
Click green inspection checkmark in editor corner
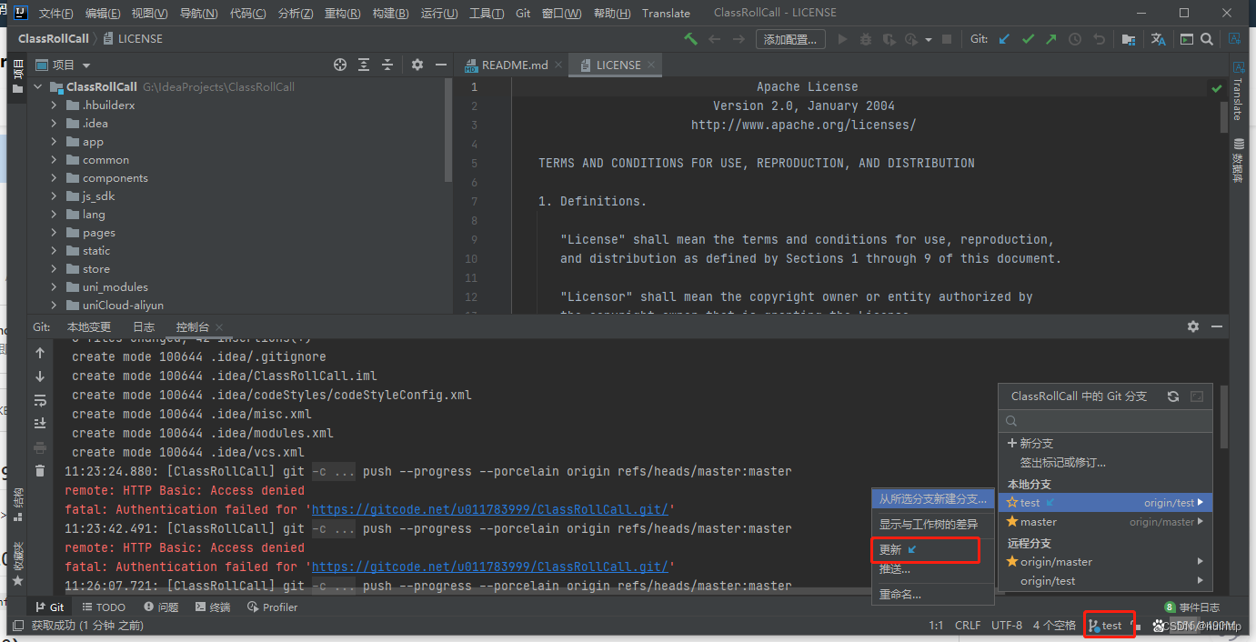[x=1217, y=88]
